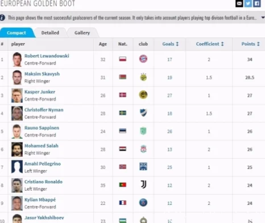
Task: Open Maksim Skavysh's player profile
Action: [x=42, y=74]
